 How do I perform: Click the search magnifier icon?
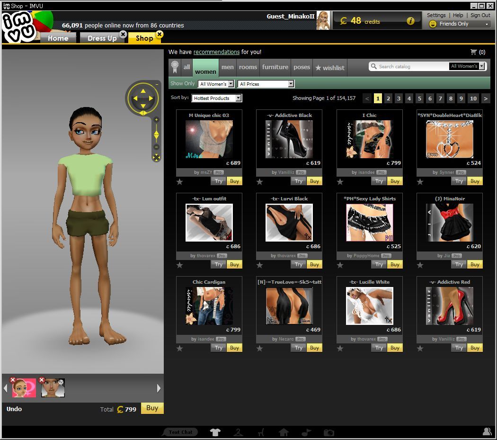[x=374, y=66]
